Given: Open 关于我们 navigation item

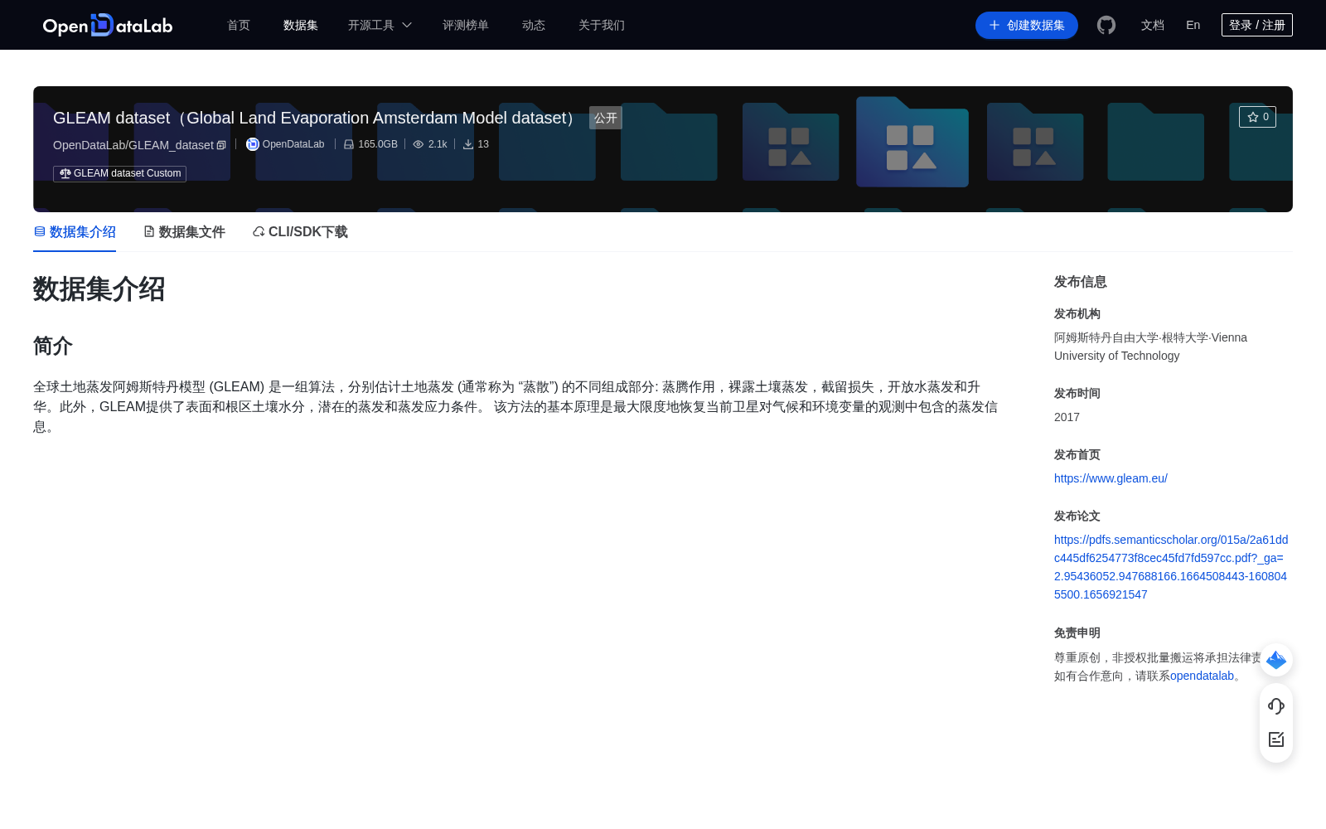Looking at the screenshot, I should 602,25.
